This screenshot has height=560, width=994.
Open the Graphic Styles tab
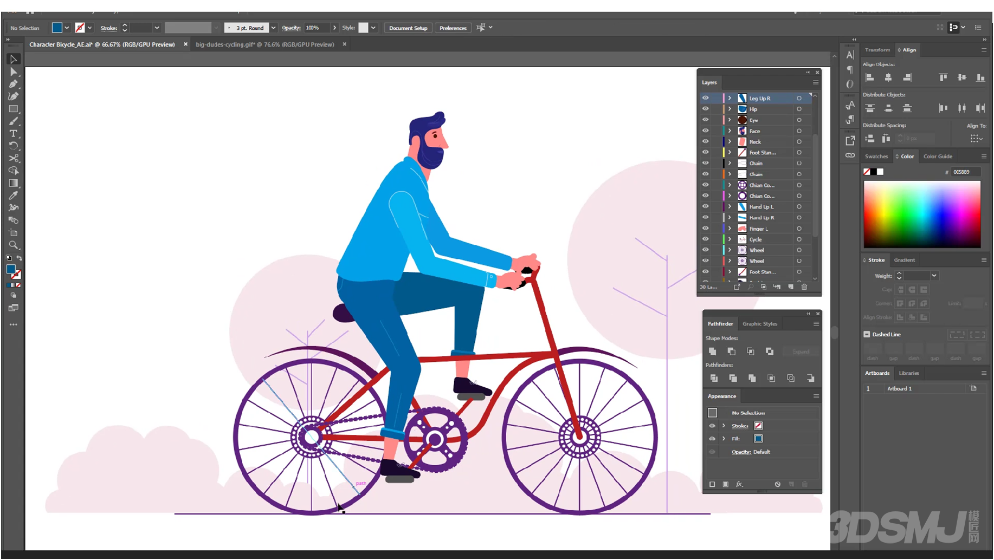coord(759,324)
